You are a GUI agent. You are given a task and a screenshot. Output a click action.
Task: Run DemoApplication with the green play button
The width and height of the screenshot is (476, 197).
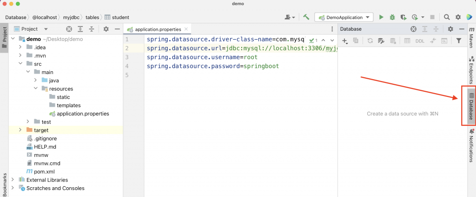click(381, 17)
